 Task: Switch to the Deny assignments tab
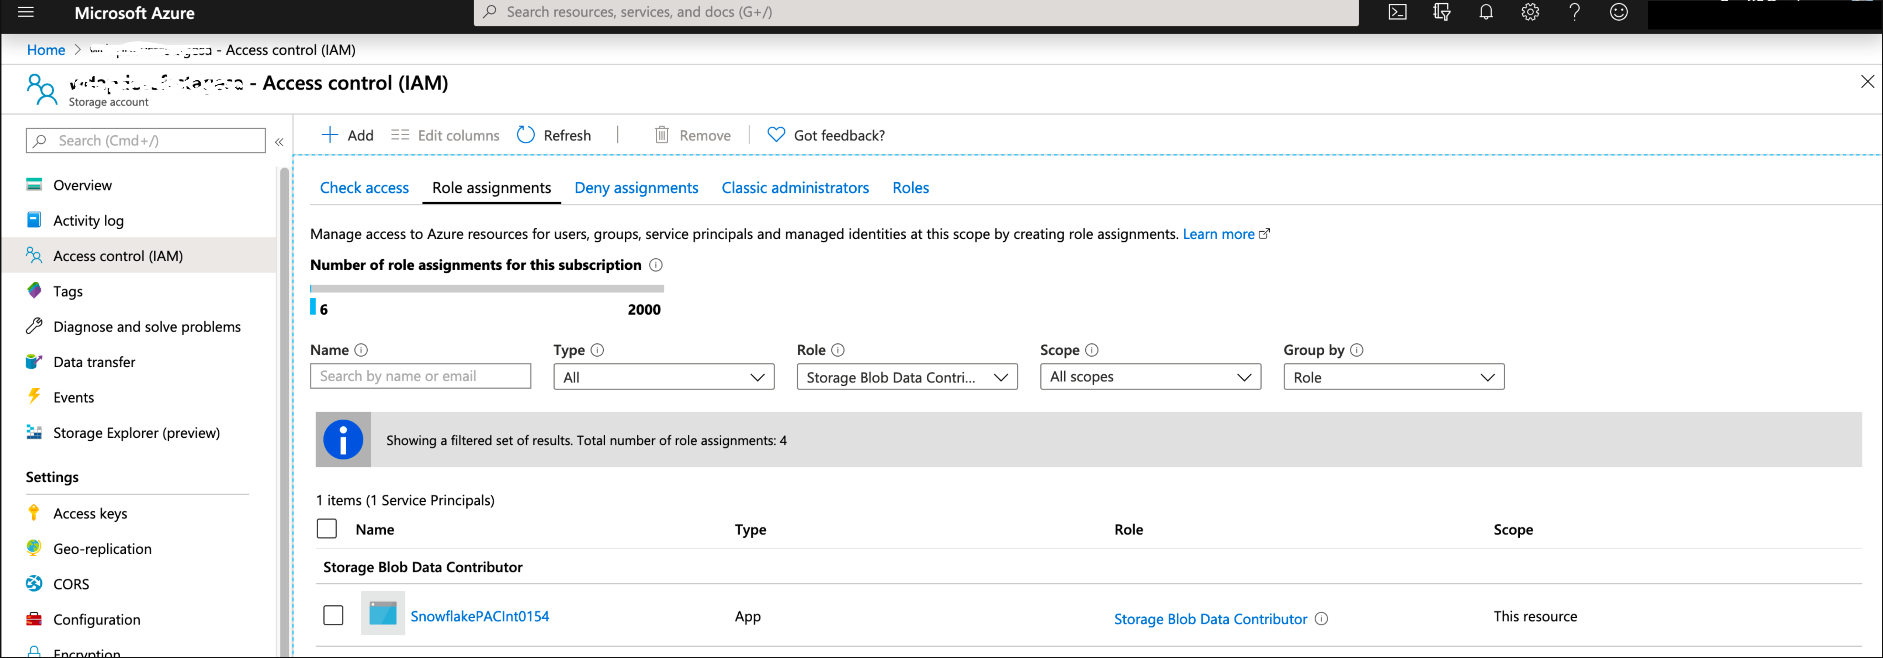pos(636,188)
